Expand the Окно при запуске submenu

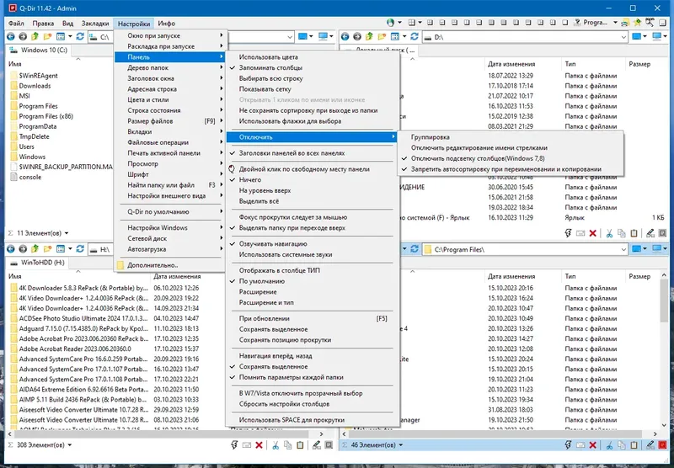tap(170, 35)
